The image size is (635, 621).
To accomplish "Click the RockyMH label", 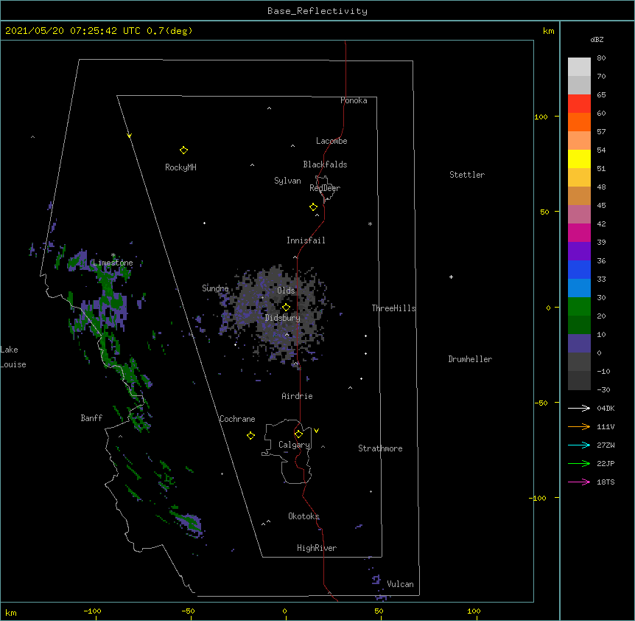I will pyautogui.click(x=180, y=167).
